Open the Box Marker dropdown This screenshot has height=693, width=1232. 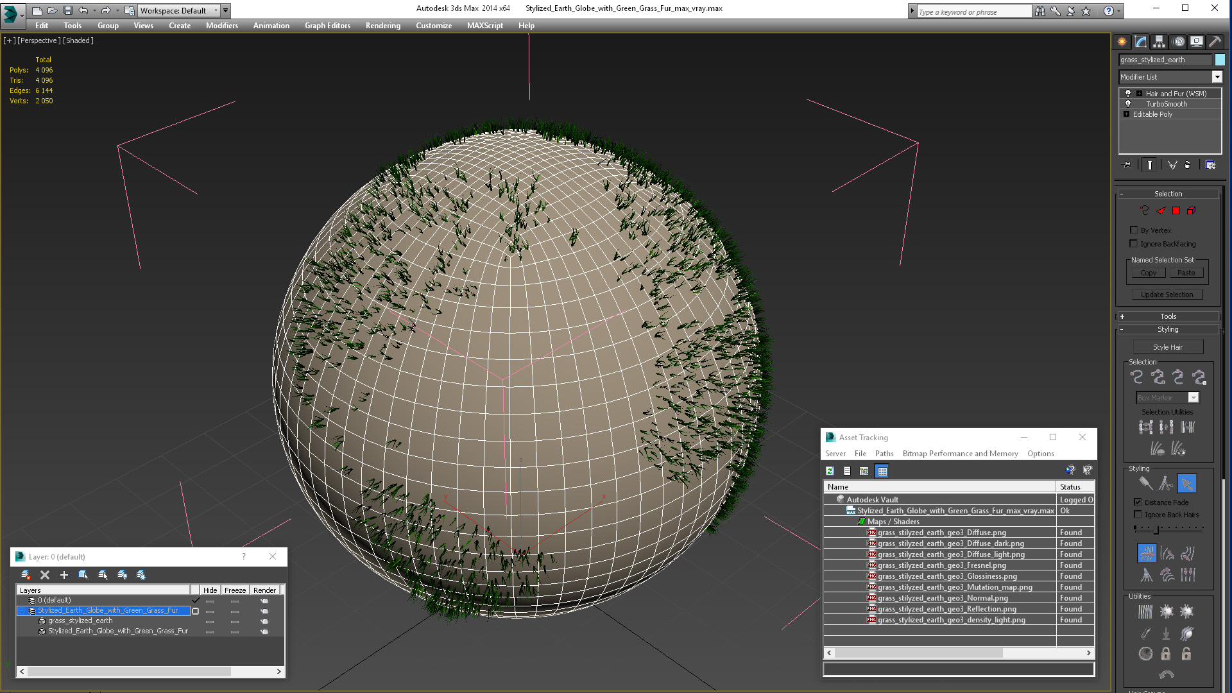click(x=1193, y=398)
